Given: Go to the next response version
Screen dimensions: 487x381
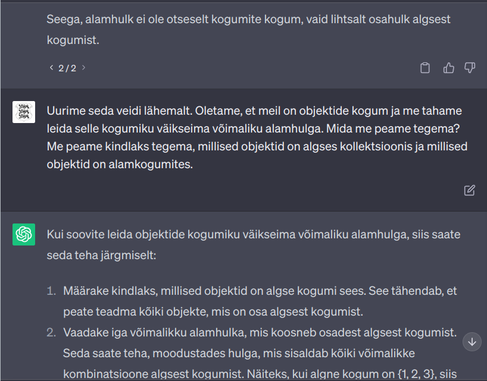Looking at the screenshot, I should (x=83, y=68).
